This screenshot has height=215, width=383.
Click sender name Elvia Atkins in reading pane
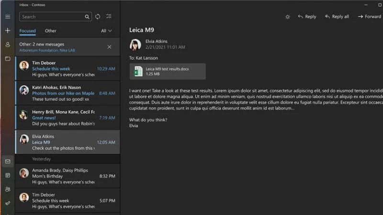pos(157,41)
